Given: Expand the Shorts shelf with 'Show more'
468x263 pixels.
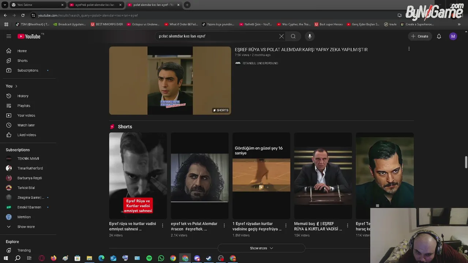Looking at the screenshot, I should (x=261, y=248).
